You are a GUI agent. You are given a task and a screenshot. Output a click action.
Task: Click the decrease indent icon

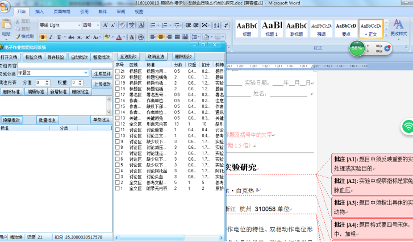[x=188, y=26]
